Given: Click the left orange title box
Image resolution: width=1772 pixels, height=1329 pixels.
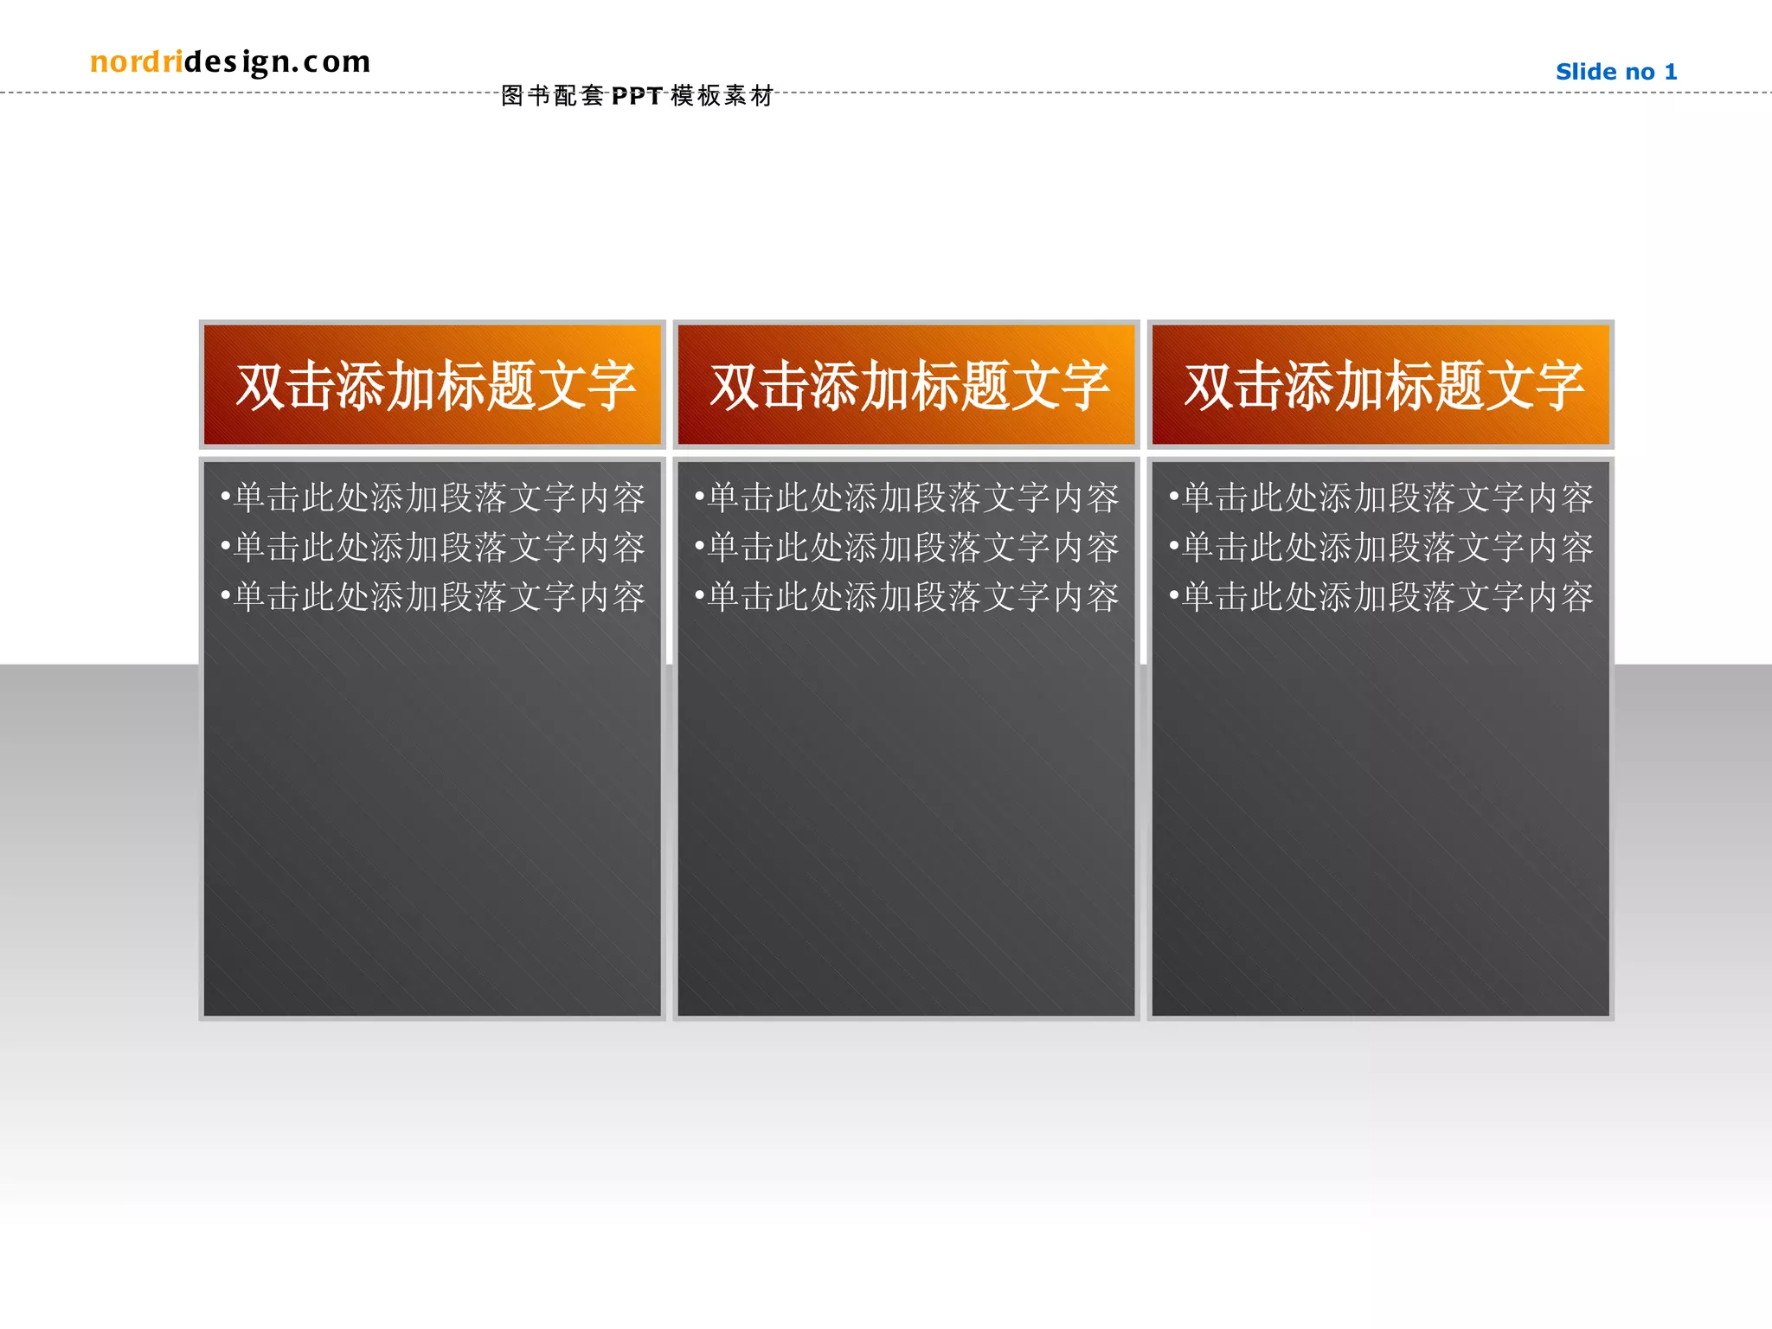Looking at the screenshot, I should point(433,385).
